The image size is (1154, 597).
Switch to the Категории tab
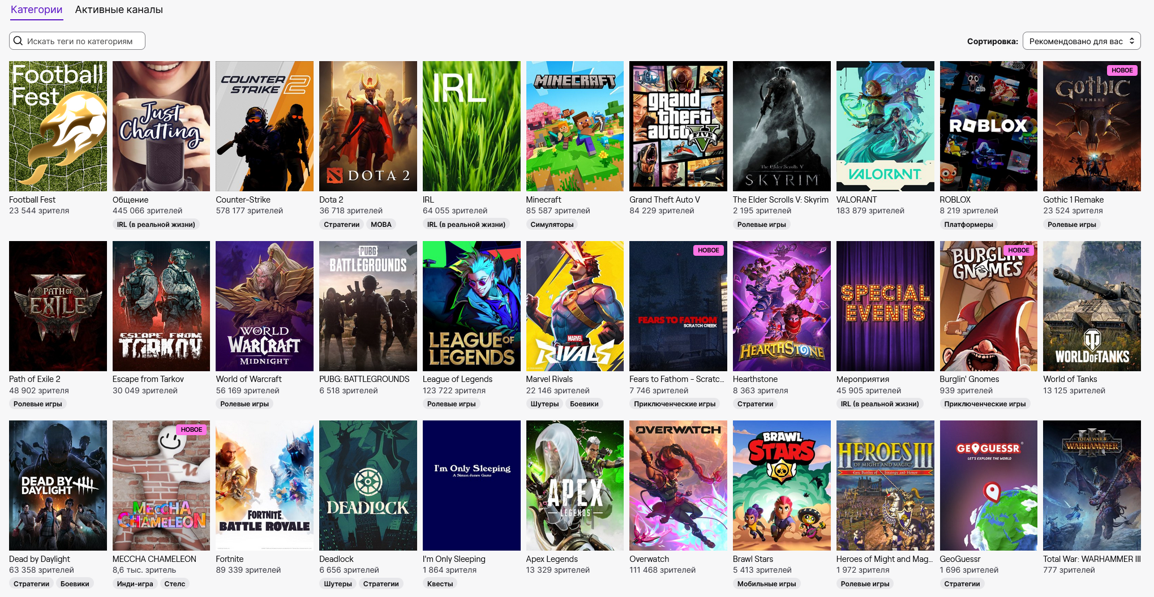(37, 10)
